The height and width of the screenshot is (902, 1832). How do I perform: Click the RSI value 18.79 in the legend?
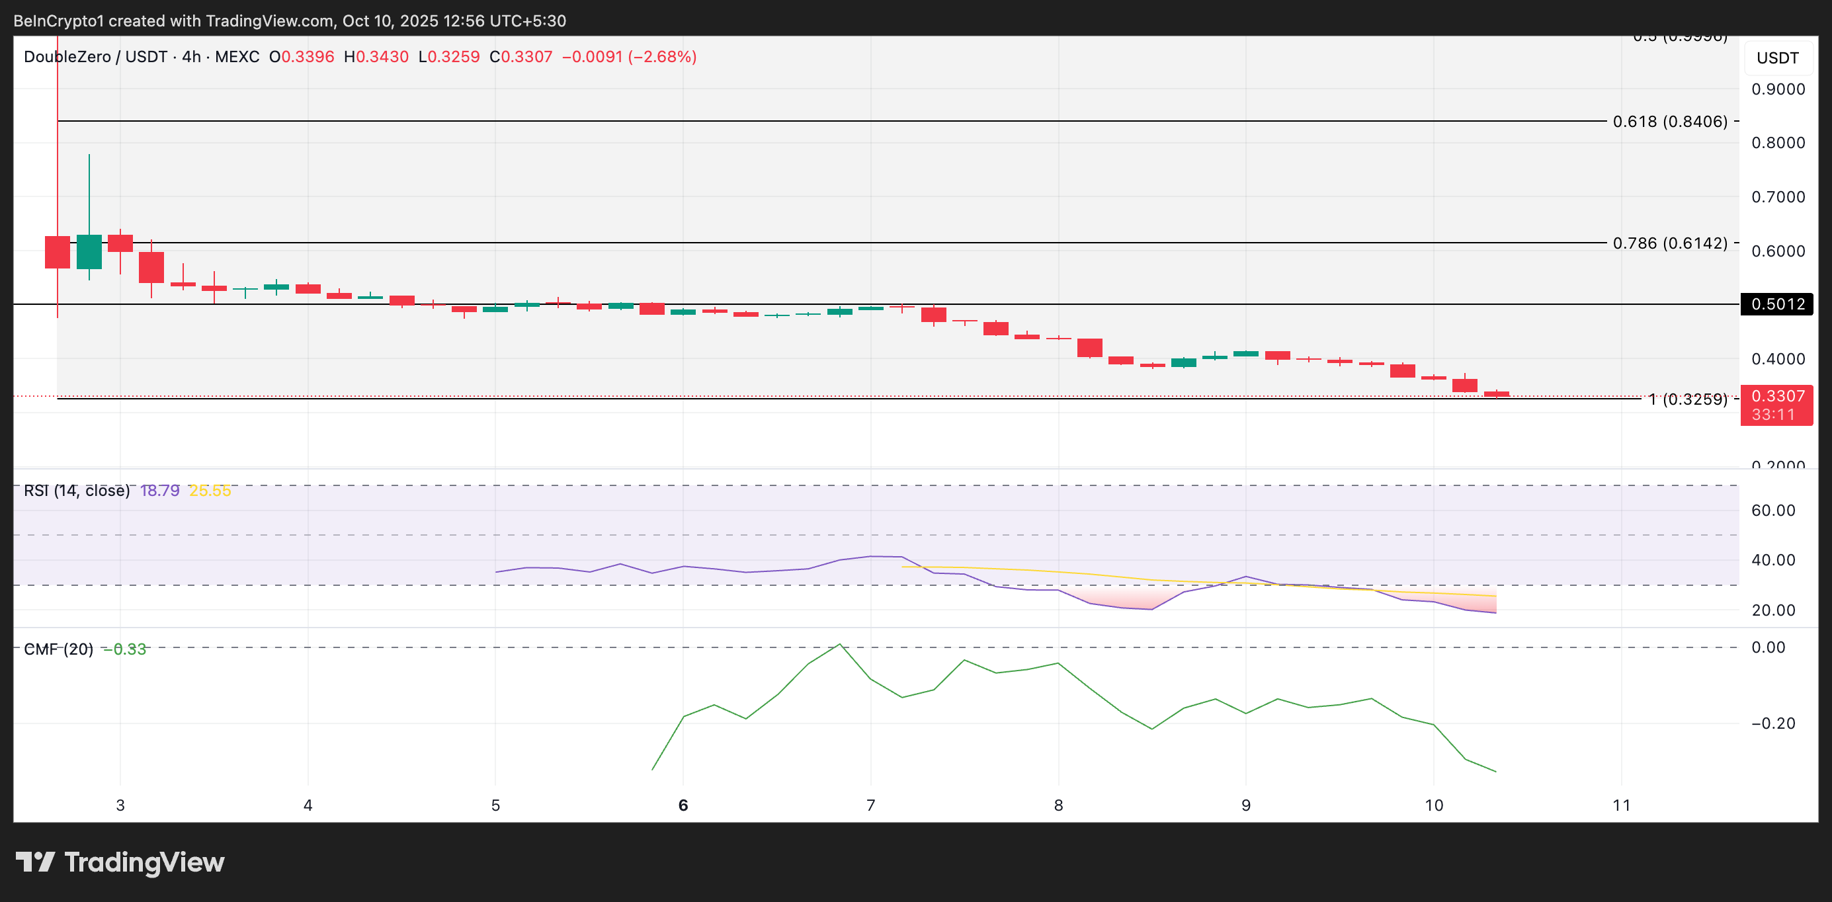159,491
